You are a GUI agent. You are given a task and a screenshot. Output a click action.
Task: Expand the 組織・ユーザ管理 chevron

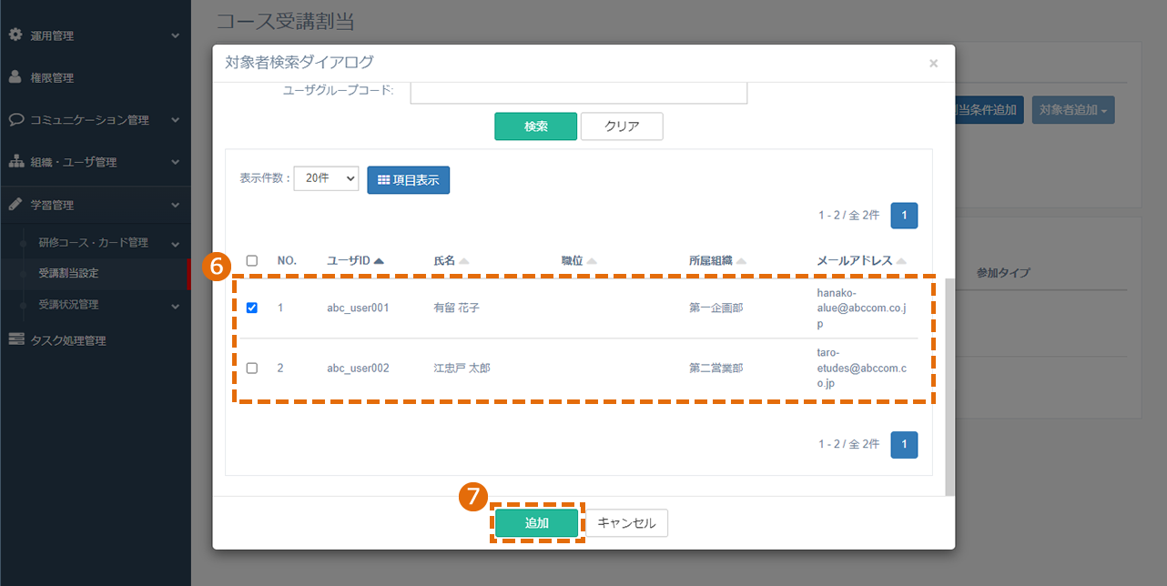pos(176,162)
